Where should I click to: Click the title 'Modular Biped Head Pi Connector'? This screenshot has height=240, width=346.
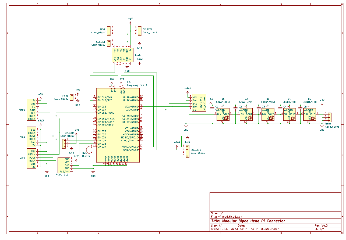[248, 221]
